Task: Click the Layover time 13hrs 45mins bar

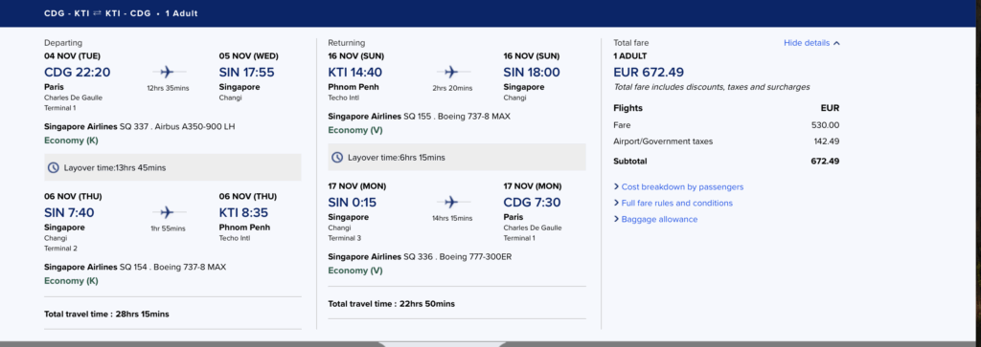Action: click(x=172, y=167)
